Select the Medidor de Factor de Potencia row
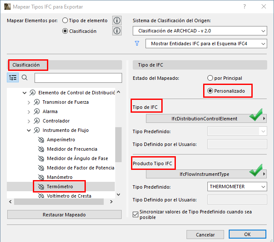This screenshot has width=274, height=242. pos(61,168)
